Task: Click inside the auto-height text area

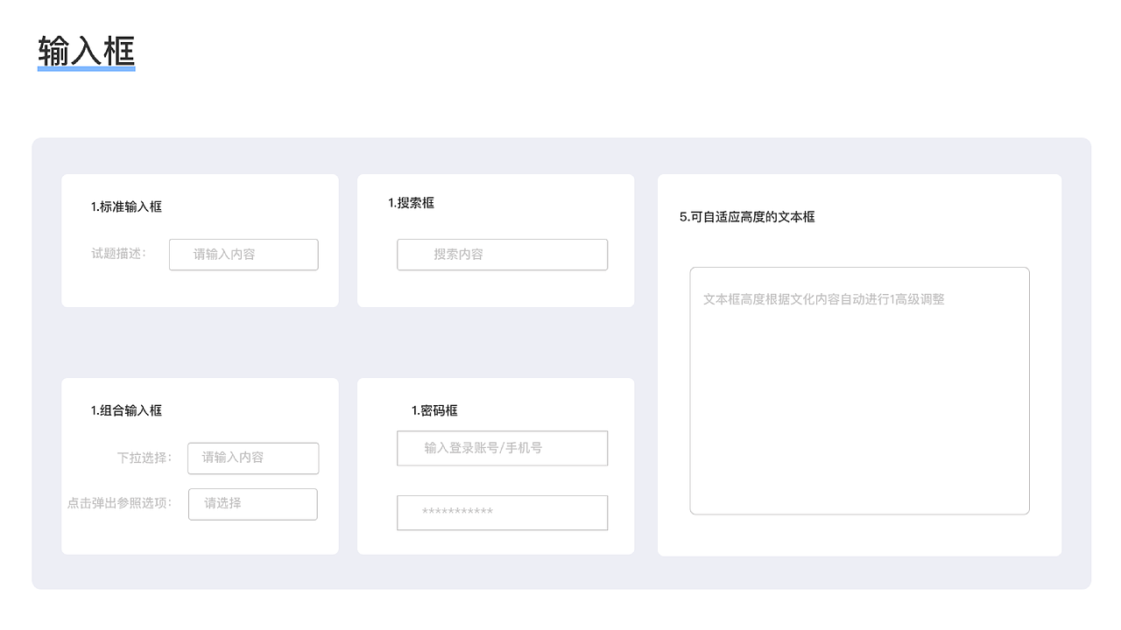Action: coord(859,391)
